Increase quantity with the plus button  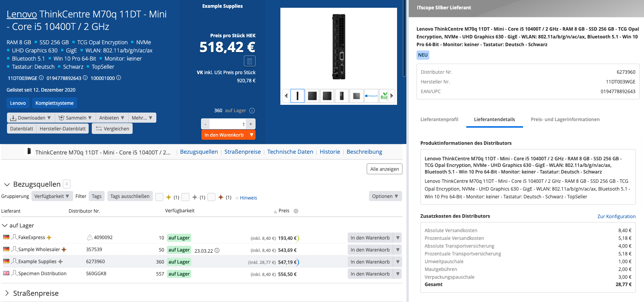point(251,124)
